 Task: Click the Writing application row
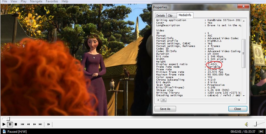[199, 20]
